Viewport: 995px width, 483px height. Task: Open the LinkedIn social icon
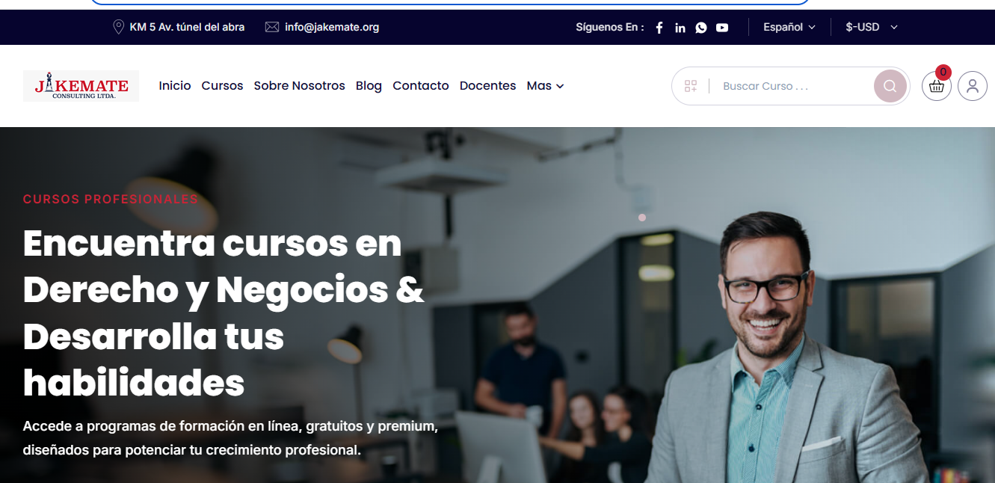[x=680, y=28]
